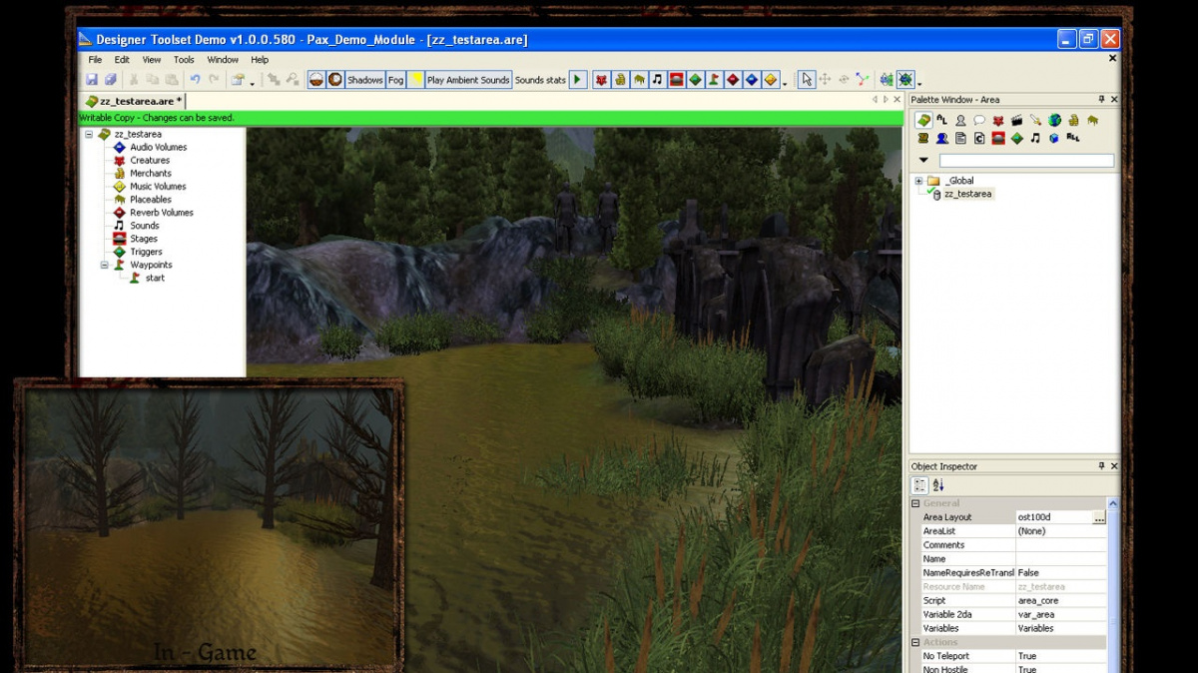
Task: Open the Tools menu
Action: pyautogui.click(x=184, y=60)
